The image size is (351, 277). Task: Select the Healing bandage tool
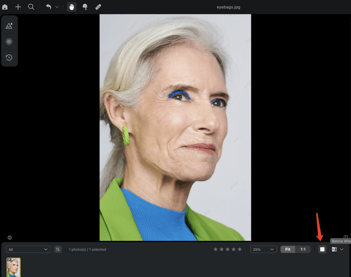[x=98, y=7]
